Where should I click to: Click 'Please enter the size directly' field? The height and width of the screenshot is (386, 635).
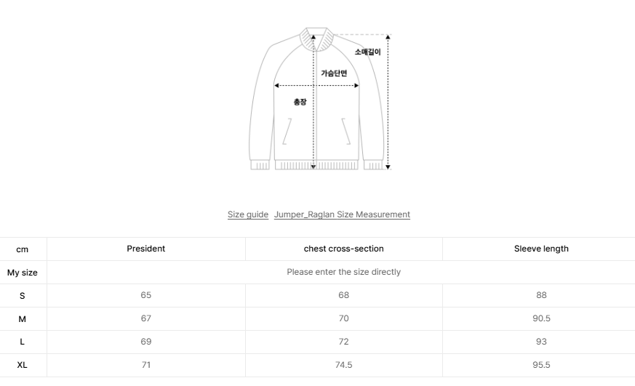(343, 272)
